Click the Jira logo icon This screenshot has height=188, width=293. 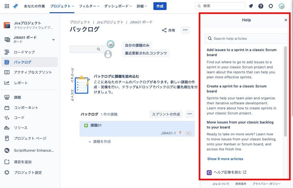pos(15,6)
